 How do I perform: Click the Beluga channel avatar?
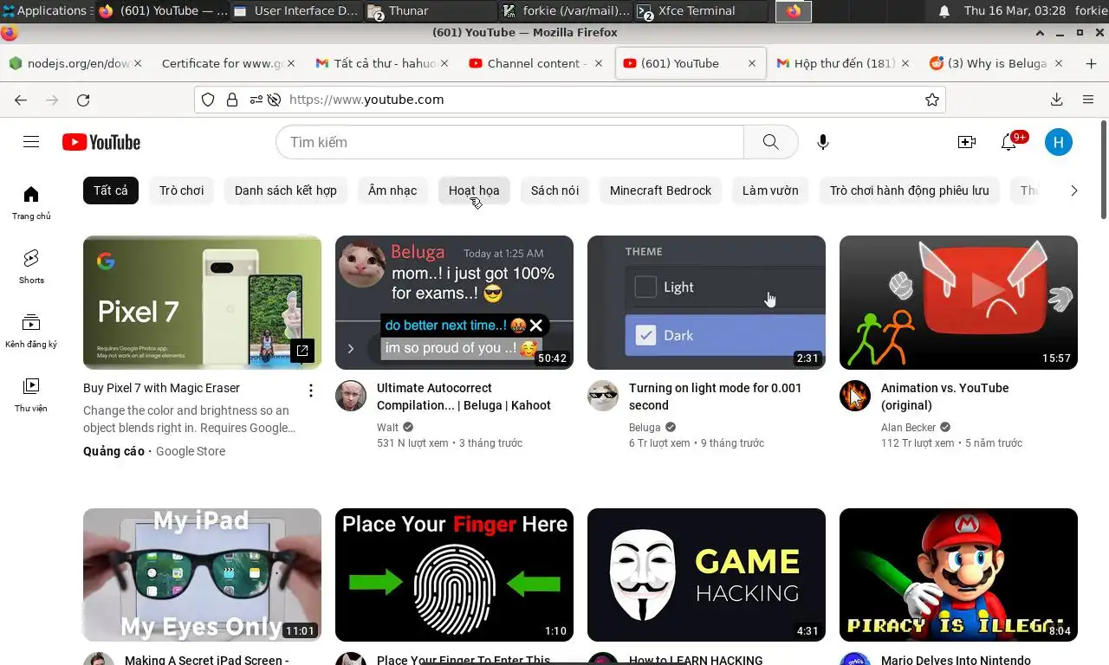tap(603, 396)
